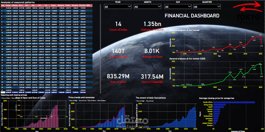Select the November column header
This screenshot has width=265, height=132.
click(x=75, y=5)
